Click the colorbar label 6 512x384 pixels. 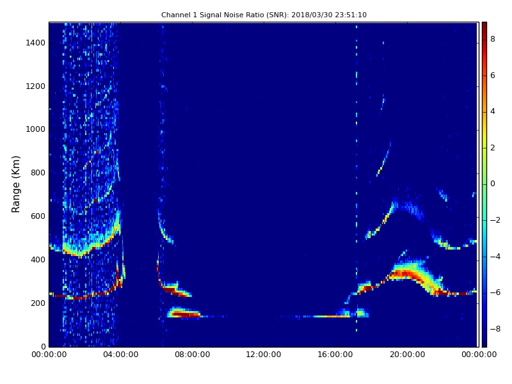493,76
